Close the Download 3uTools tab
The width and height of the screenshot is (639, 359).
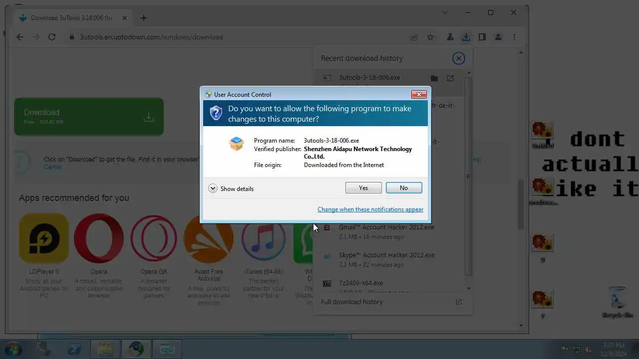125,18
